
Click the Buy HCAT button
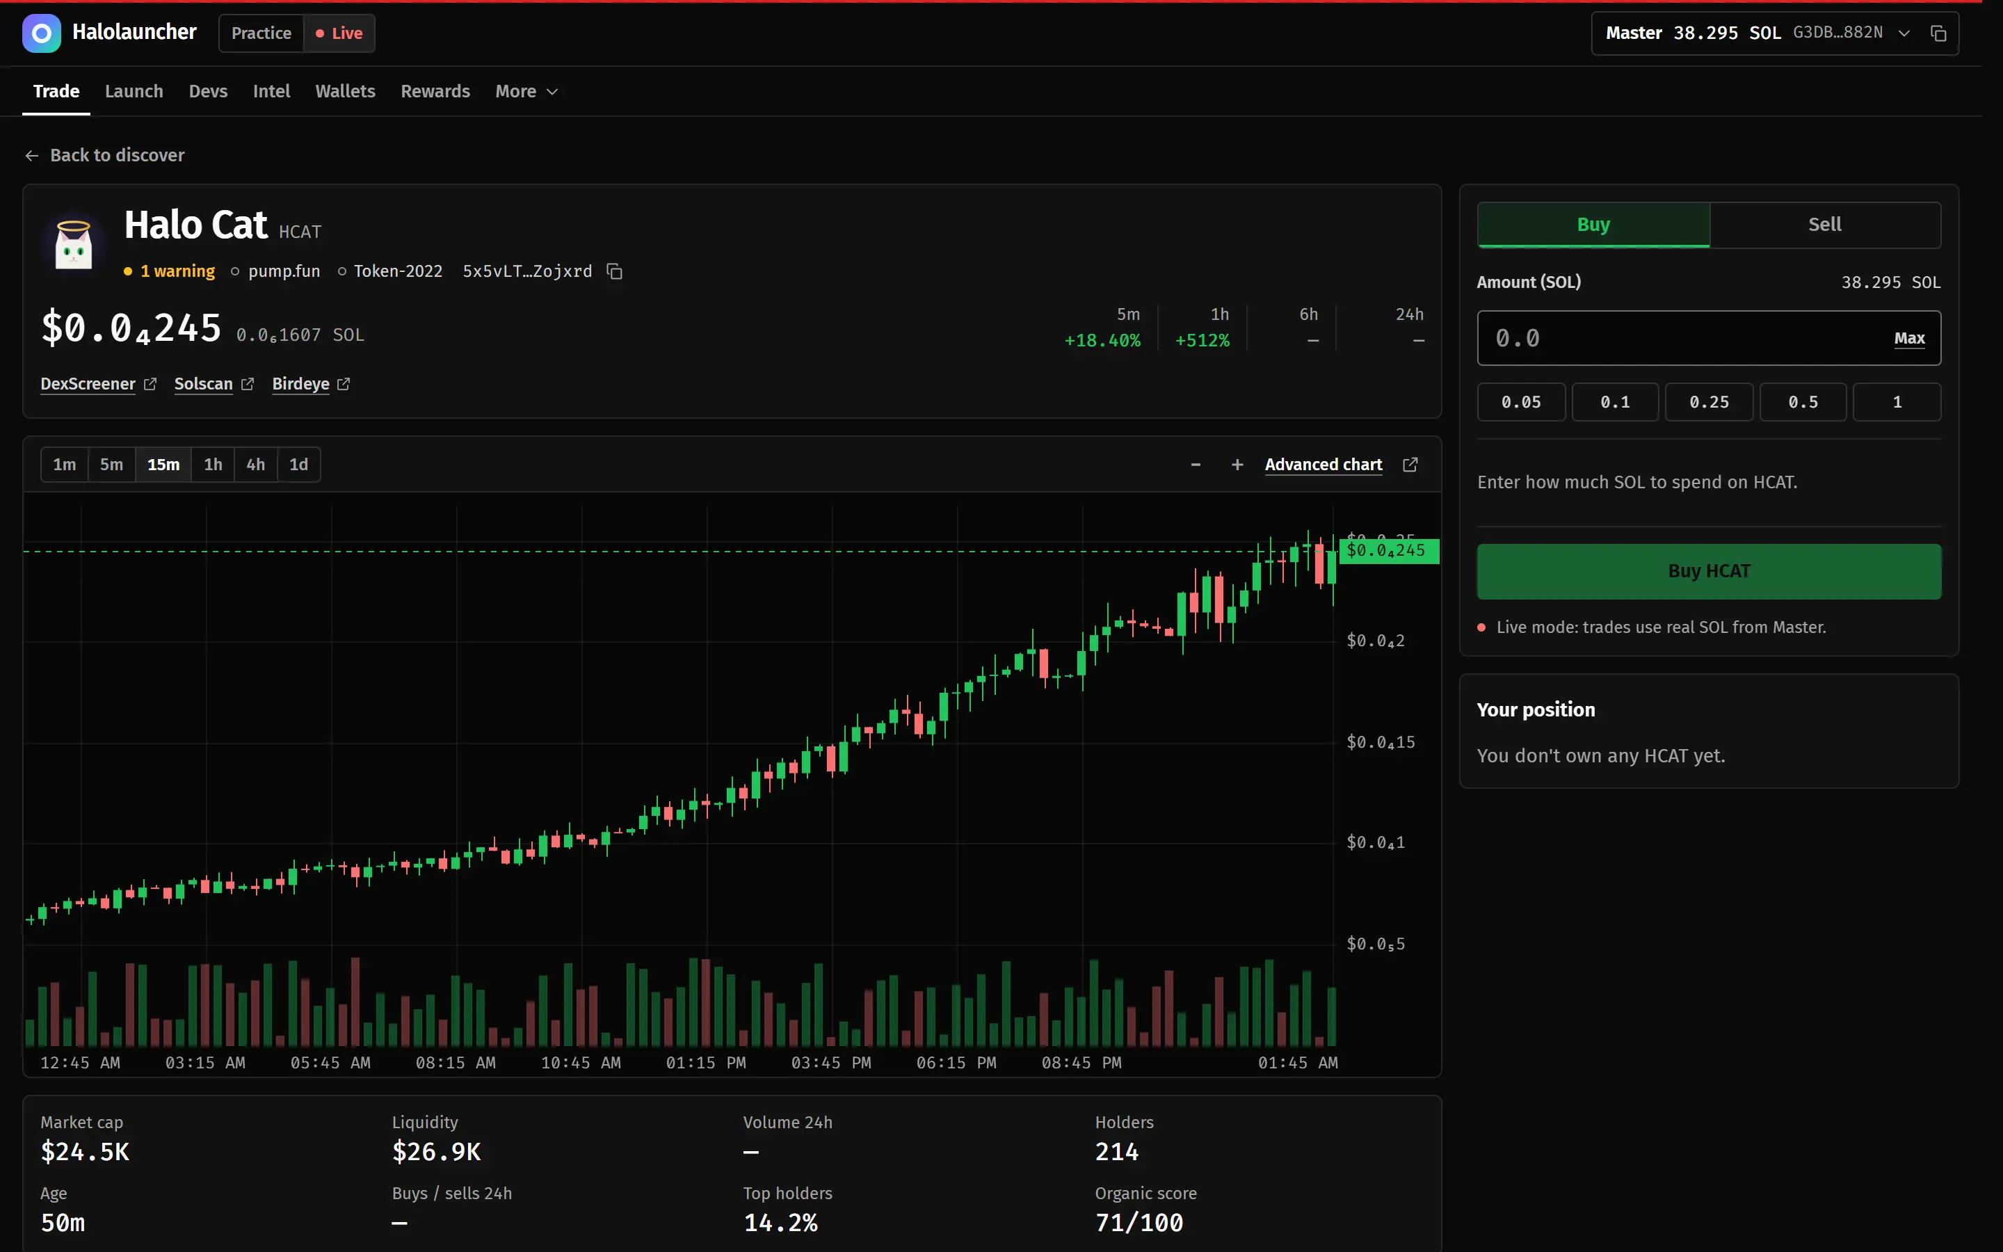[x=1710, y=571]
